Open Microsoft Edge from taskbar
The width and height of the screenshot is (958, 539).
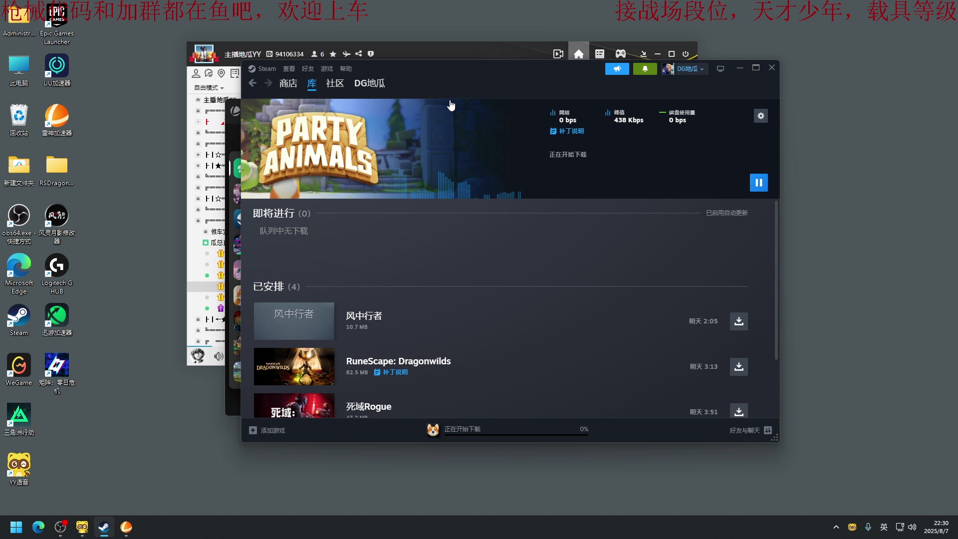(38, 527)
